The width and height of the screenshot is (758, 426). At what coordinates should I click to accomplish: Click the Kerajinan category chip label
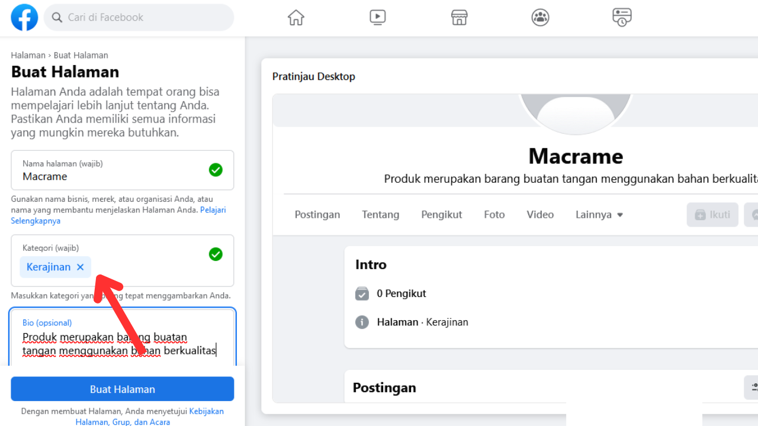[x=49, y=267]
